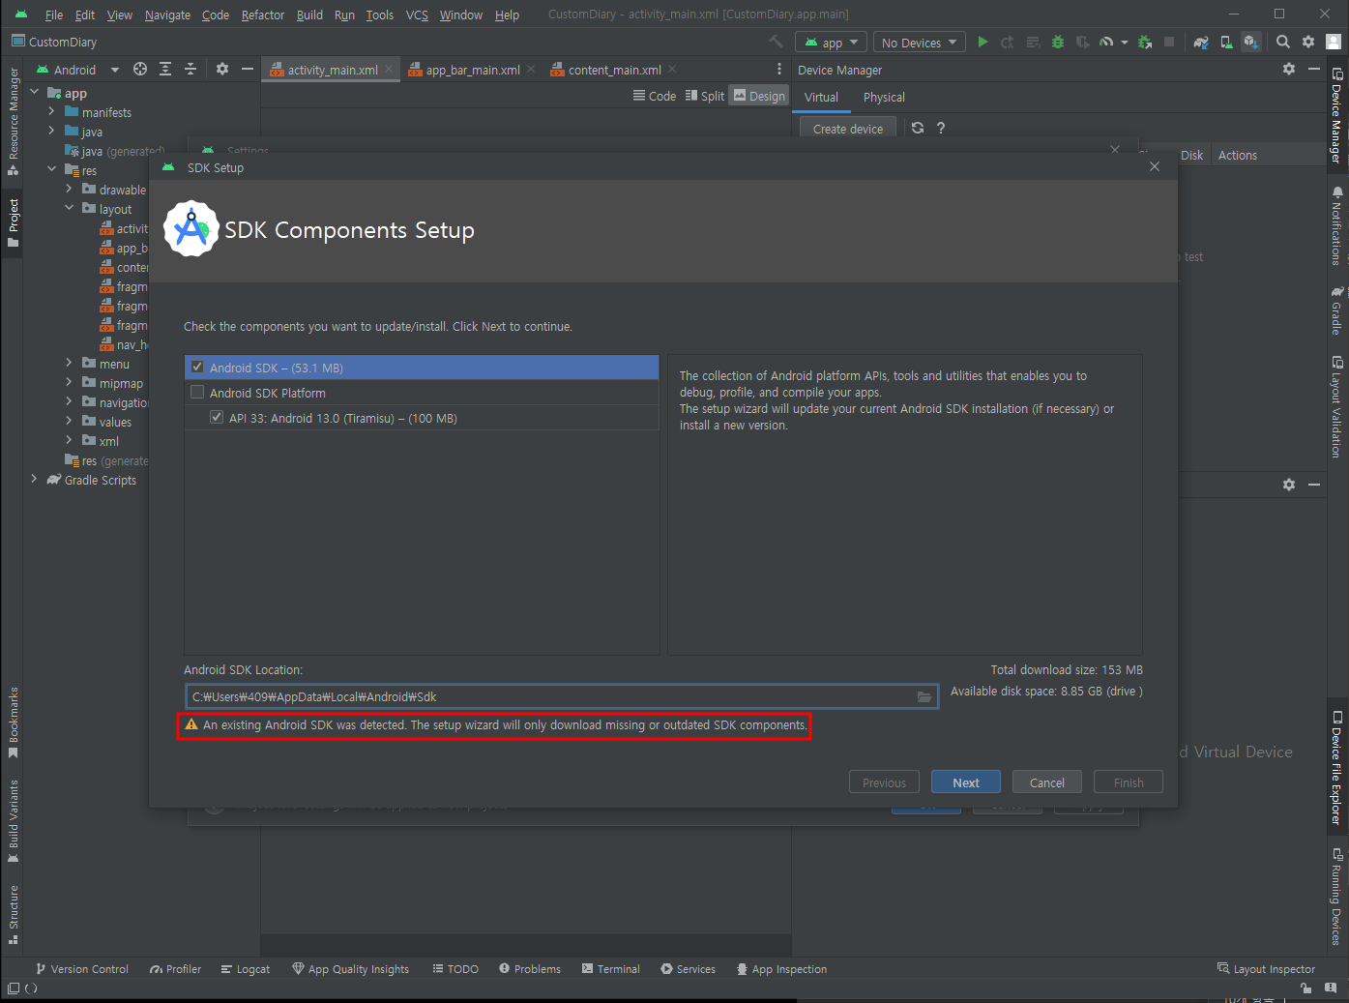The height and width of the screenshot is (1003, 1349).
Task: Click Collapse All in Project panel
Action: point(191,69)
